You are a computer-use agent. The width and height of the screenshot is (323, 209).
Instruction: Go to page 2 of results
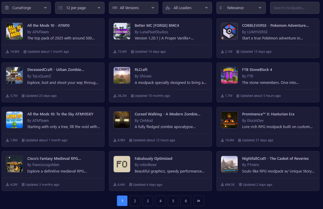coord(135,201)
